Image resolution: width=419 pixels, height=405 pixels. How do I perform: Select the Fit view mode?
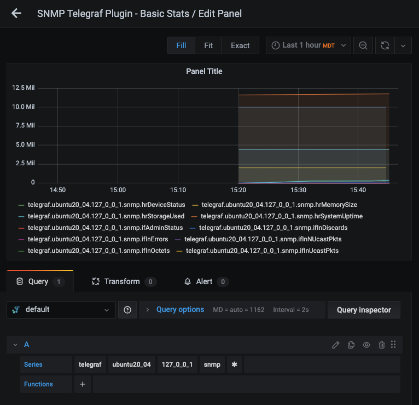click(208, 45)
